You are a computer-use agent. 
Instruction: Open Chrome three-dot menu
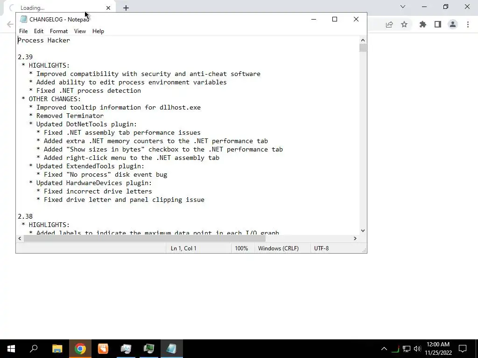coord(468,24)
